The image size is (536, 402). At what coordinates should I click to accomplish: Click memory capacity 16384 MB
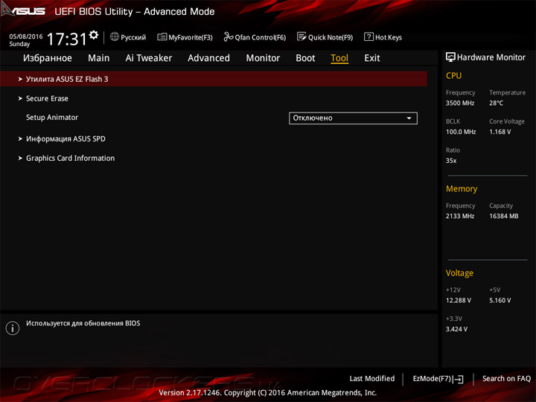(x=503, y=216)
